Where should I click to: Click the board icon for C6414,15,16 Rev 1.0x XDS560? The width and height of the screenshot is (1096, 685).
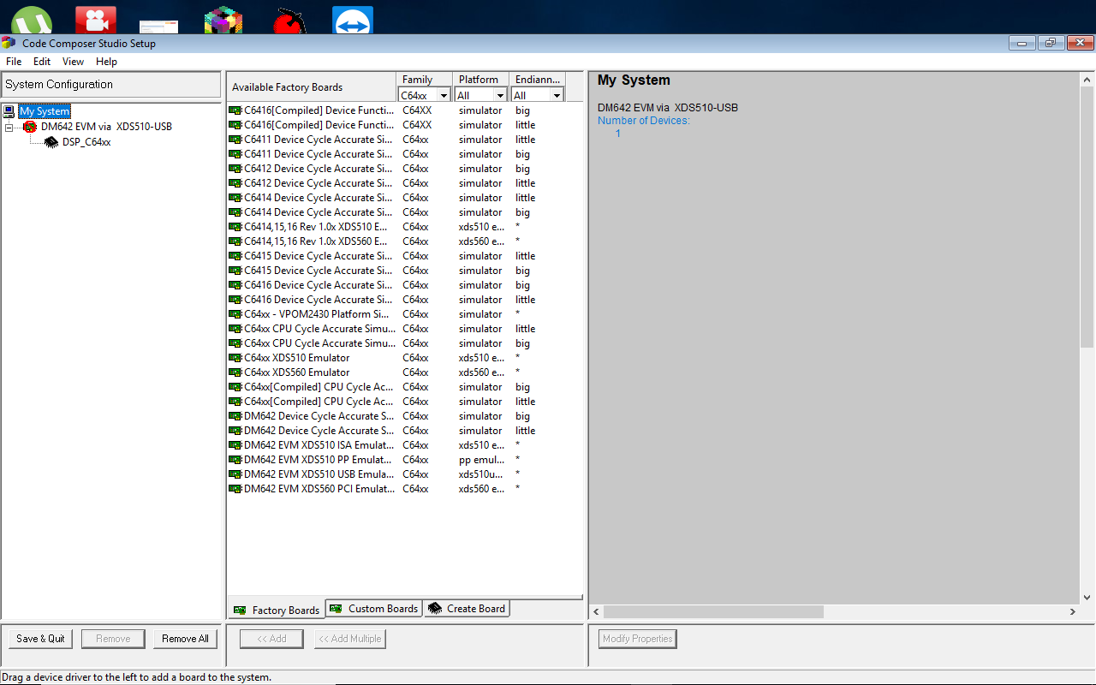[235, 241]
